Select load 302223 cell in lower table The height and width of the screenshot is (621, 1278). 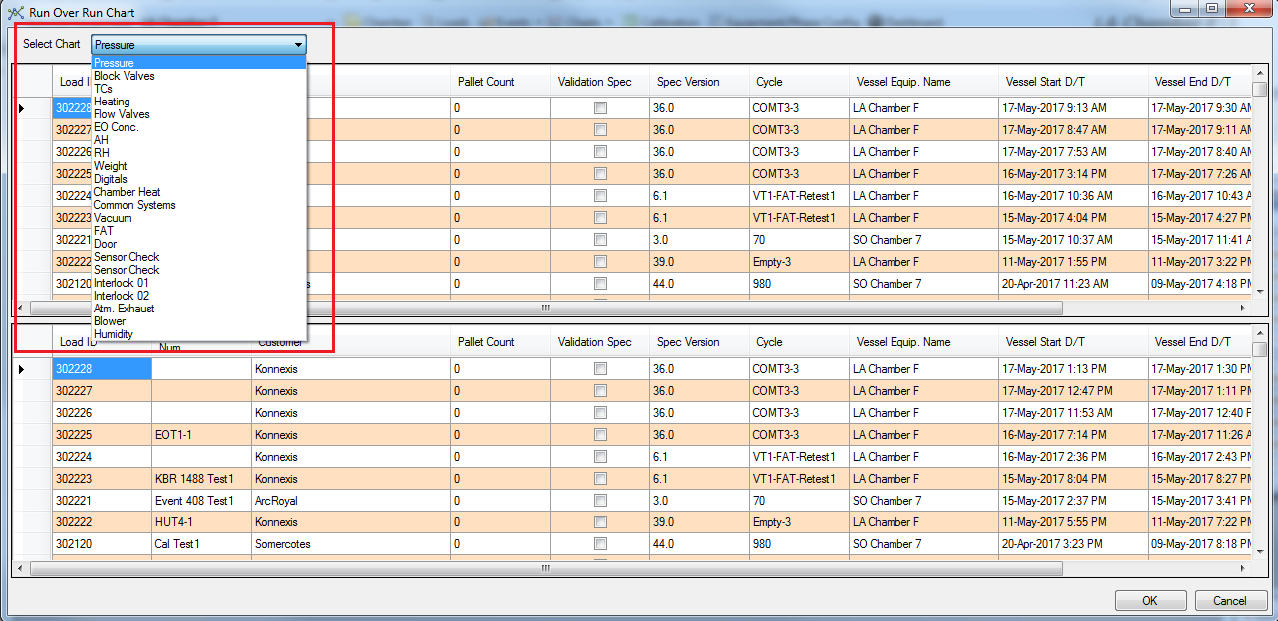click(x=102, y=479)
